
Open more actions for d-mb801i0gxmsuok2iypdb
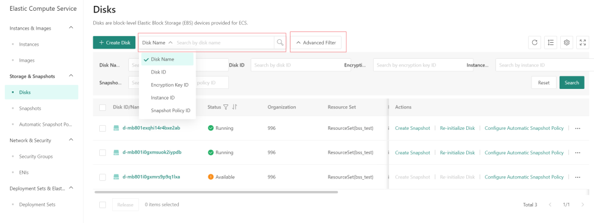coord(578,152)
